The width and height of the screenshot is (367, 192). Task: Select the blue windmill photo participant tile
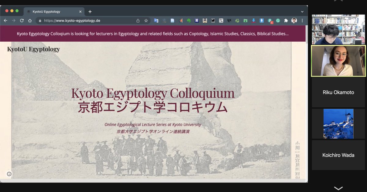(x=338, y=124)
